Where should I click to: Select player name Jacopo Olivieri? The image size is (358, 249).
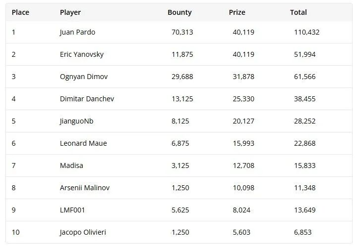[x=83, y=232]
